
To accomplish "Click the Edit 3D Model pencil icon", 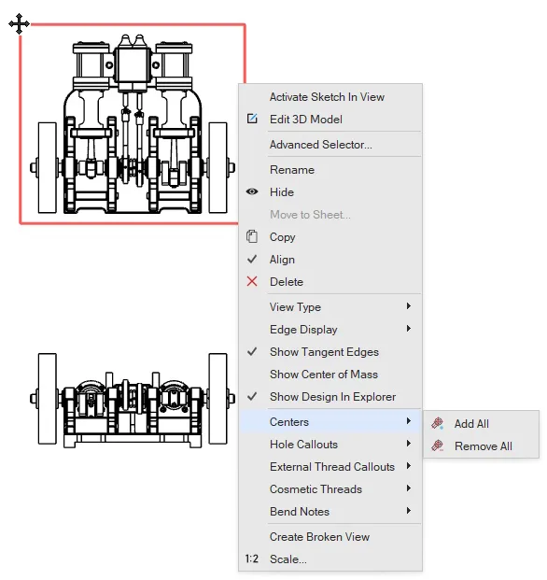I will [252, 119].
